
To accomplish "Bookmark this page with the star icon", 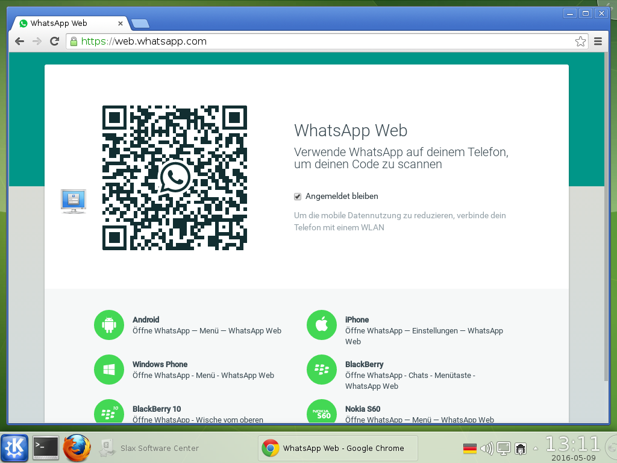I will pyautogui.click(x=580, y=42).
